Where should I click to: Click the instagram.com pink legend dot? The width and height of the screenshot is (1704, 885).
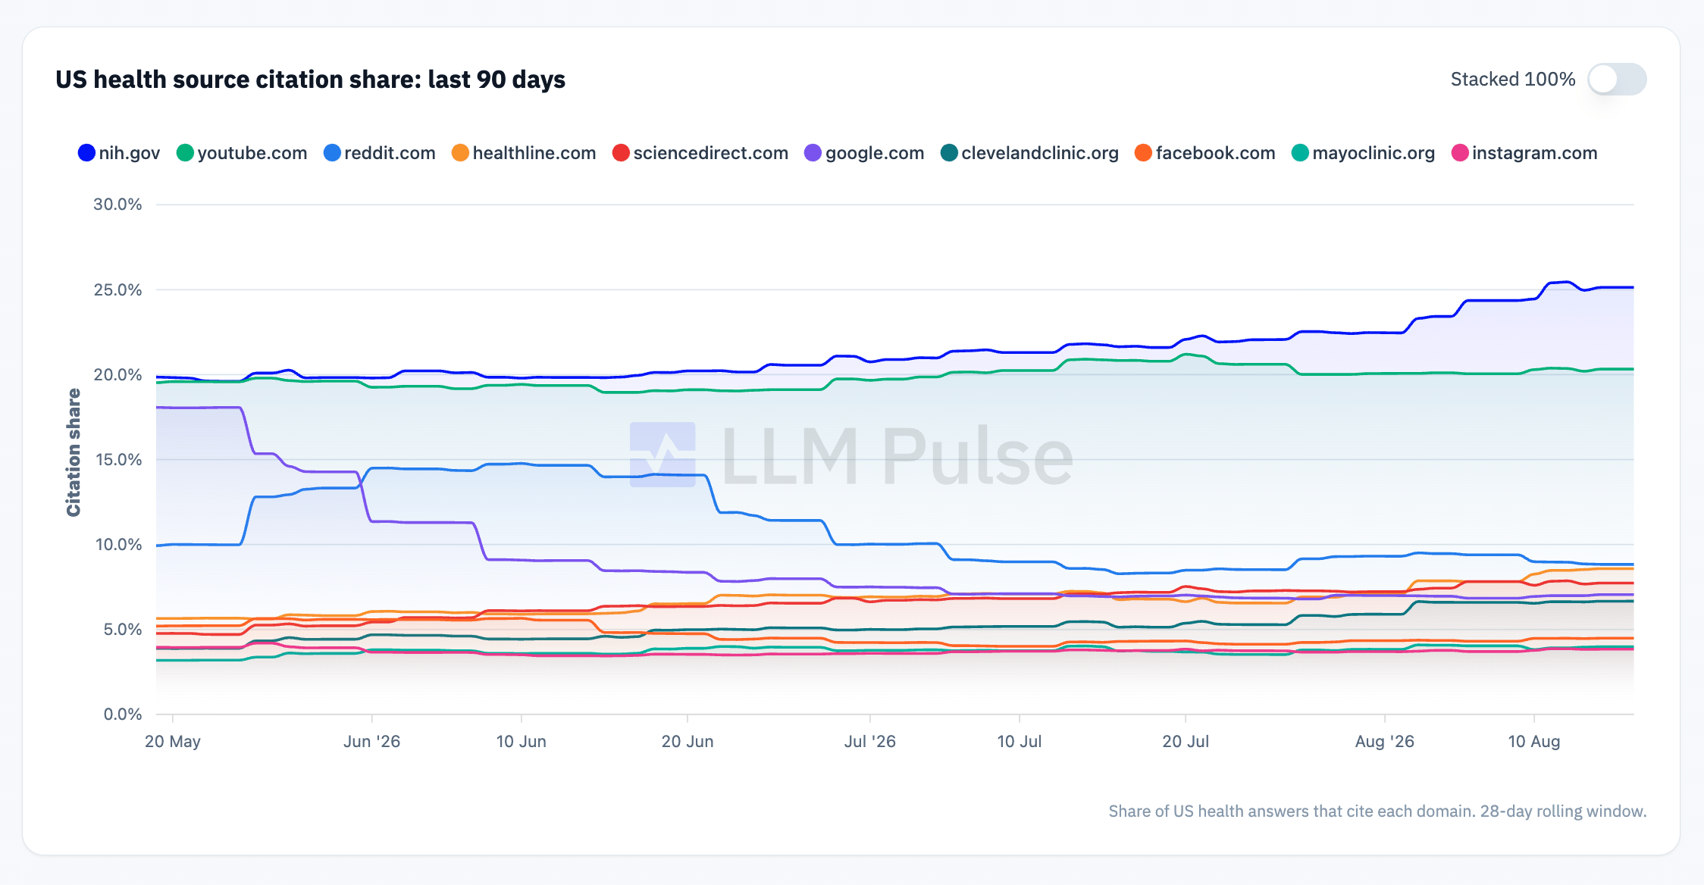(1459, 153)
